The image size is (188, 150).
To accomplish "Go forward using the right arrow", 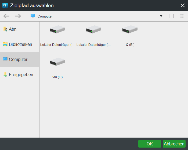I will (x=18, y=16).
